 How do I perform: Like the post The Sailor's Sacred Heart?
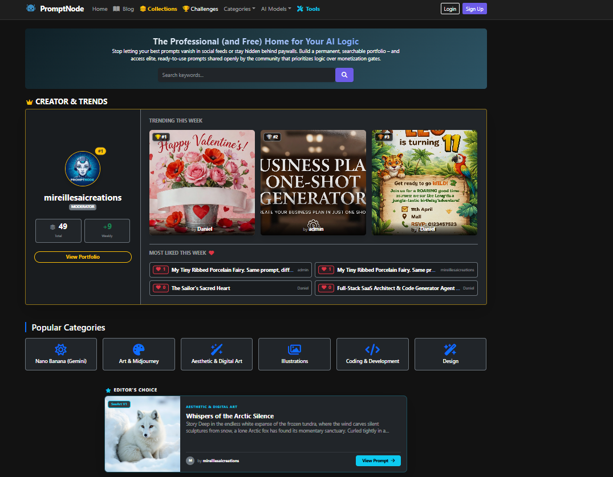point(160,288)
